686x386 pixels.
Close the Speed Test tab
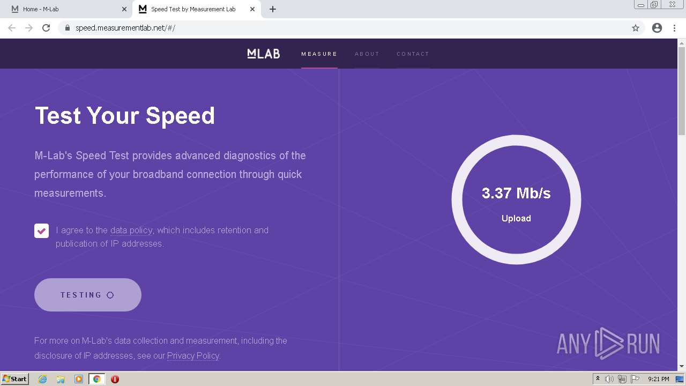[252, 9]
